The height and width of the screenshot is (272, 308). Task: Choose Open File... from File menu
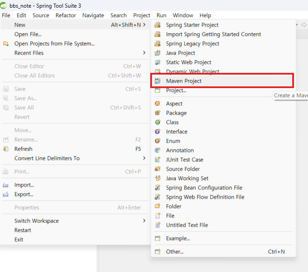point(28,34)
